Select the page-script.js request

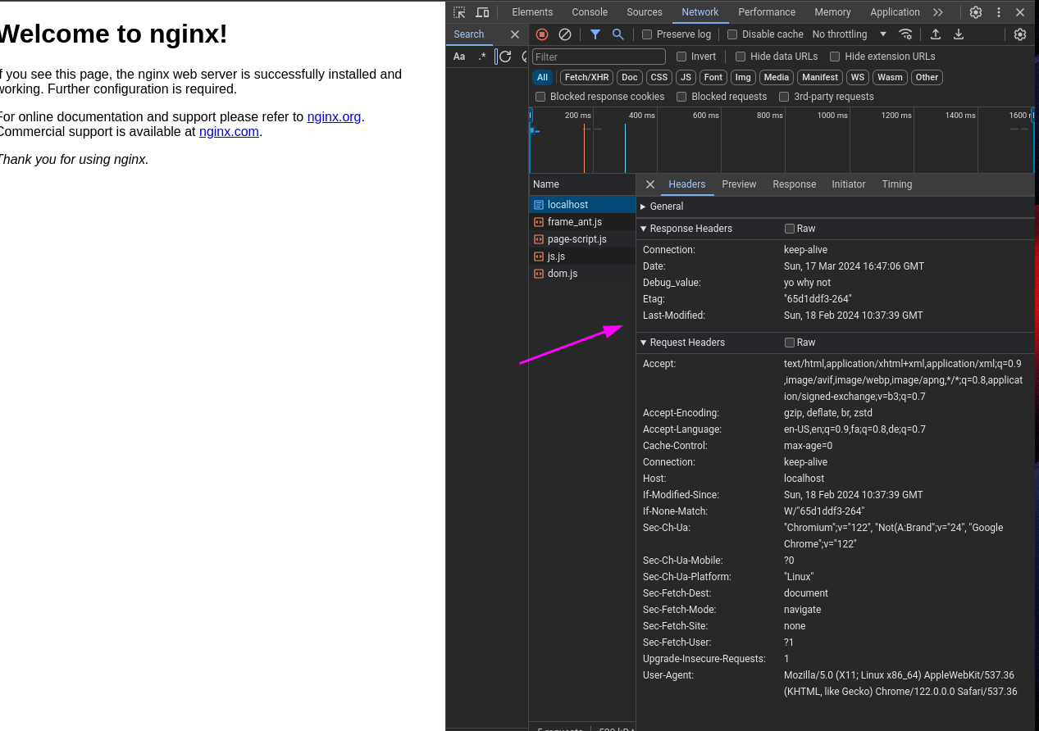582,239
